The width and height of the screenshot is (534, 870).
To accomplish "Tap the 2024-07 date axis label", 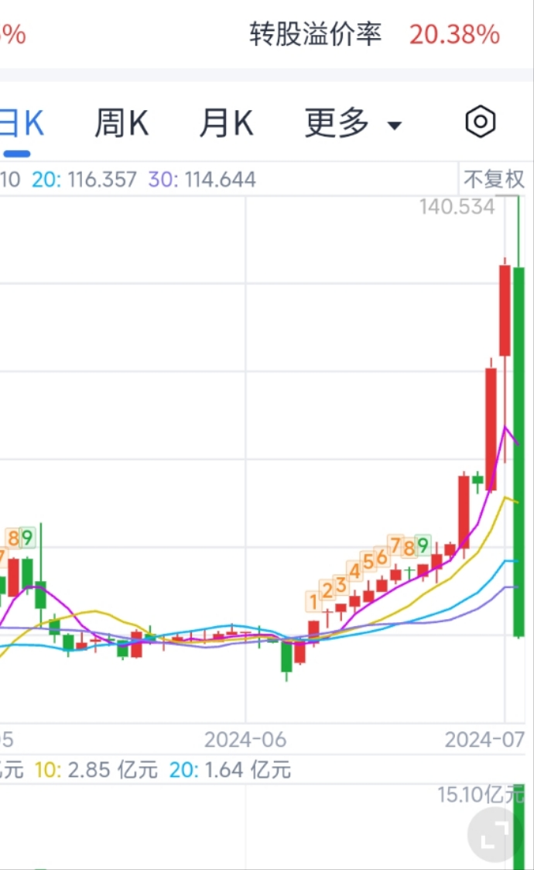I will tap(484, 740).
